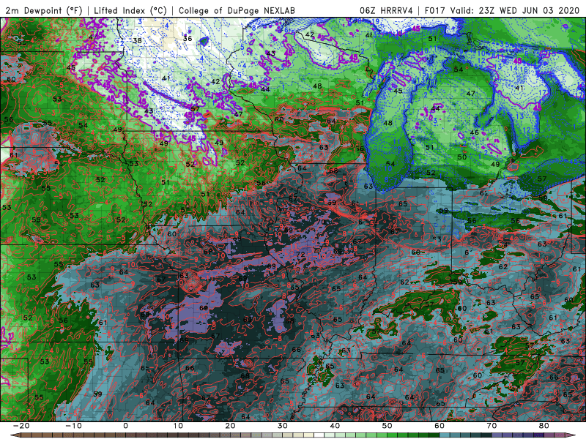Click the '60' label on the color scale
This screenshot has width=586, height=439.
(x=439, y=426)
